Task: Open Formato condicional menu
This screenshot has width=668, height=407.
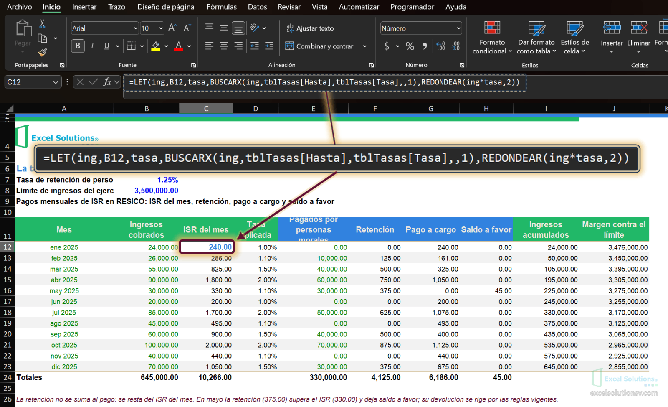Action: point(492,38)
